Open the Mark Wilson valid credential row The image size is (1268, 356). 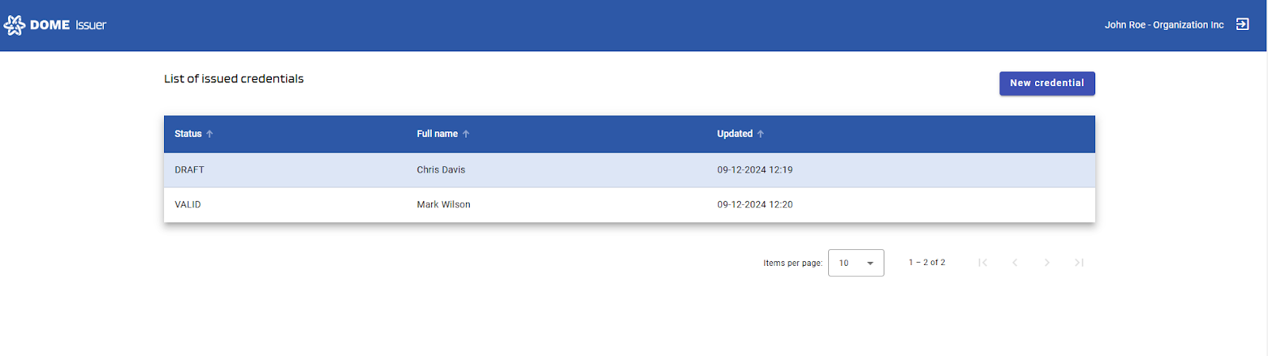[443, 205]
